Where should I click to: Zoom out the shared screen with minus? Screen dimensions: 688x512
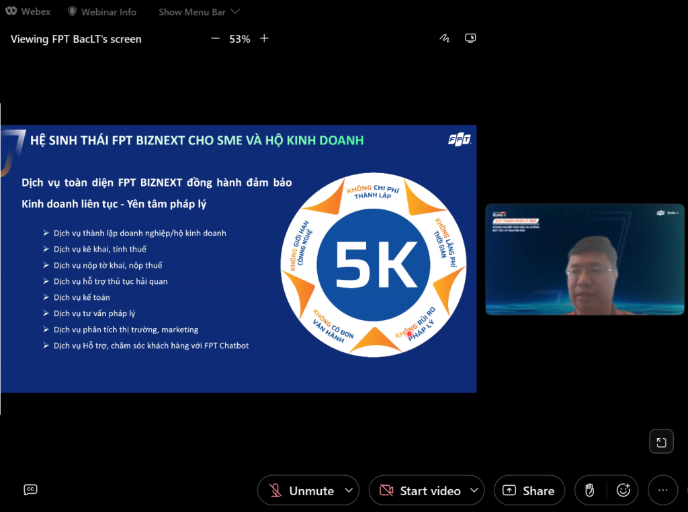click(x=215, y=38)
